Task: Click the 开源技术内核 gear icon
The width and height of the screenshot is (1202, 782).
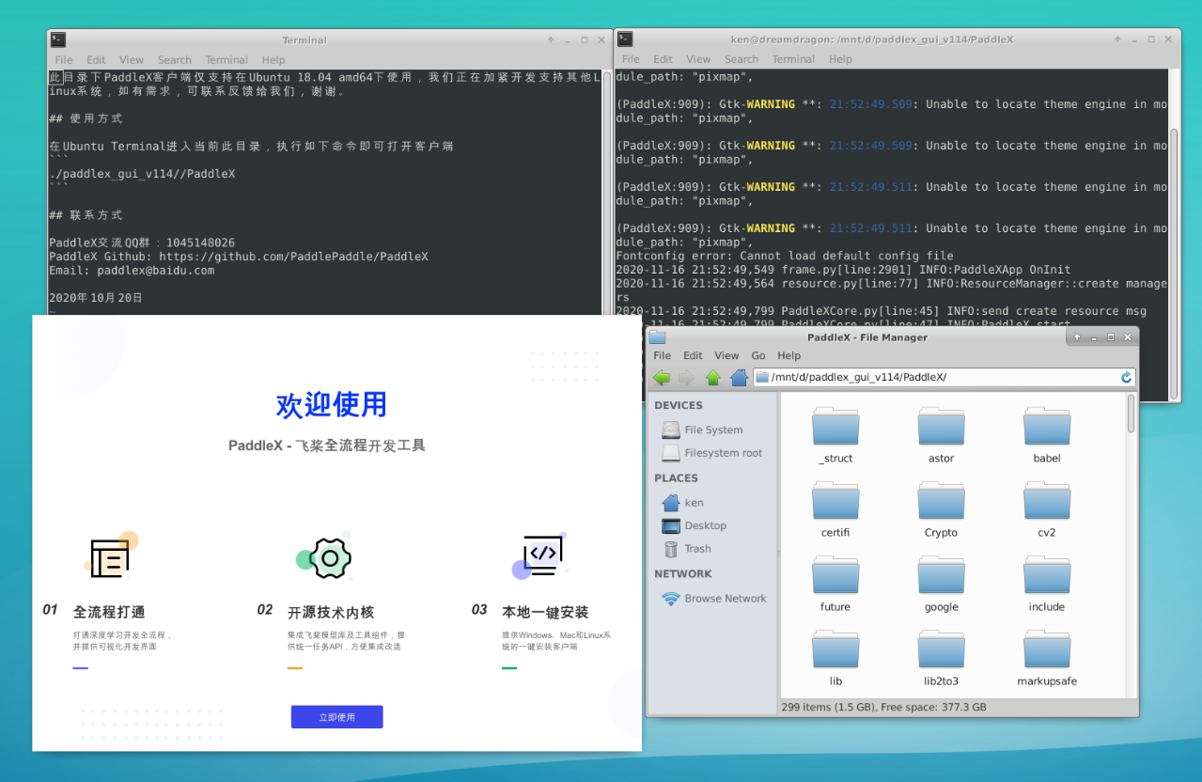Action: [x=325, y=556]
